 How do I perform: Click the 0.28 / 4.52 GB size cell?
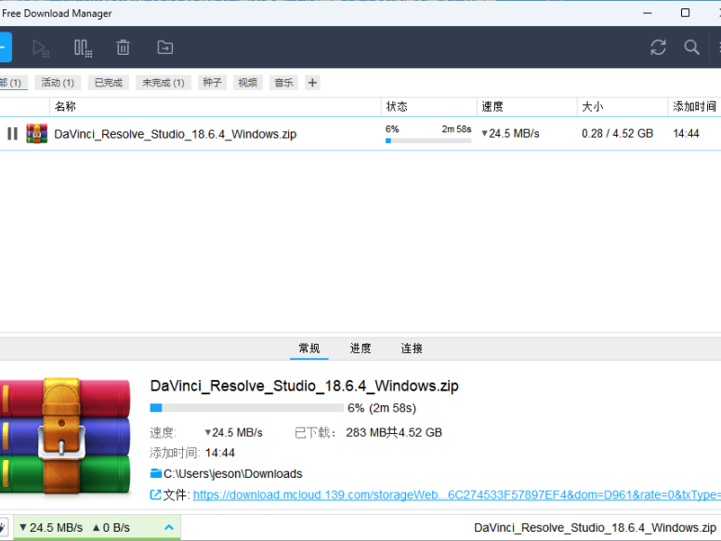[x=618, y=134]
